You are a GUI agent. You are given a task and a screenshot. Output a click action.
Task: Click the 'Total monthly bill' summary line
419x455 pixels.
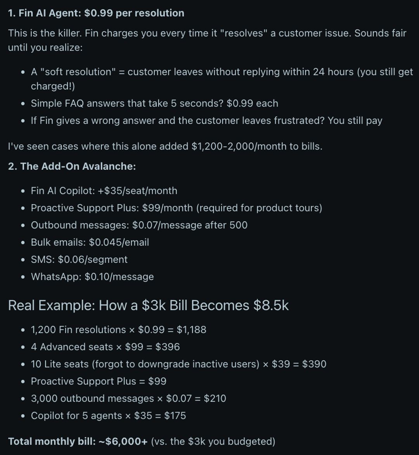(142, 441)
